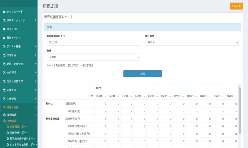248x148 pixels.
Task: Click the orange CSV出力 button
Action: 236,6
